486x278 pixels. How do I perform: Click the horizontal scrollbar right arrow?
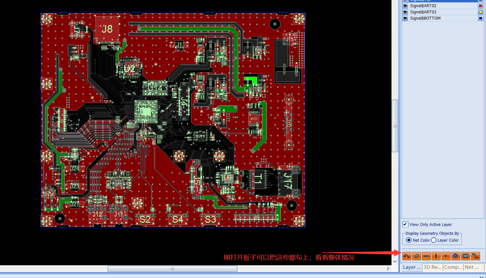click(389, 269)
